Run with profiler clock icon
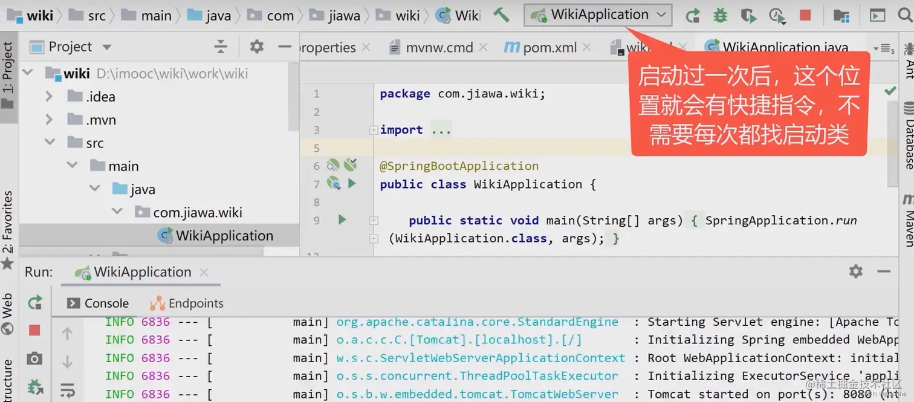Viewport: 914px width, 402px height. (x=777, y=16)
